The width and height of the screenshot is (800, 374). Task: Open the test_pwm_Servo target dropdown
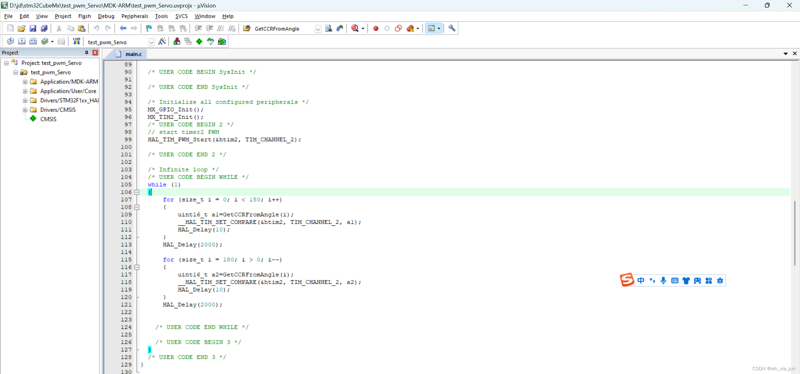[151, 42]
